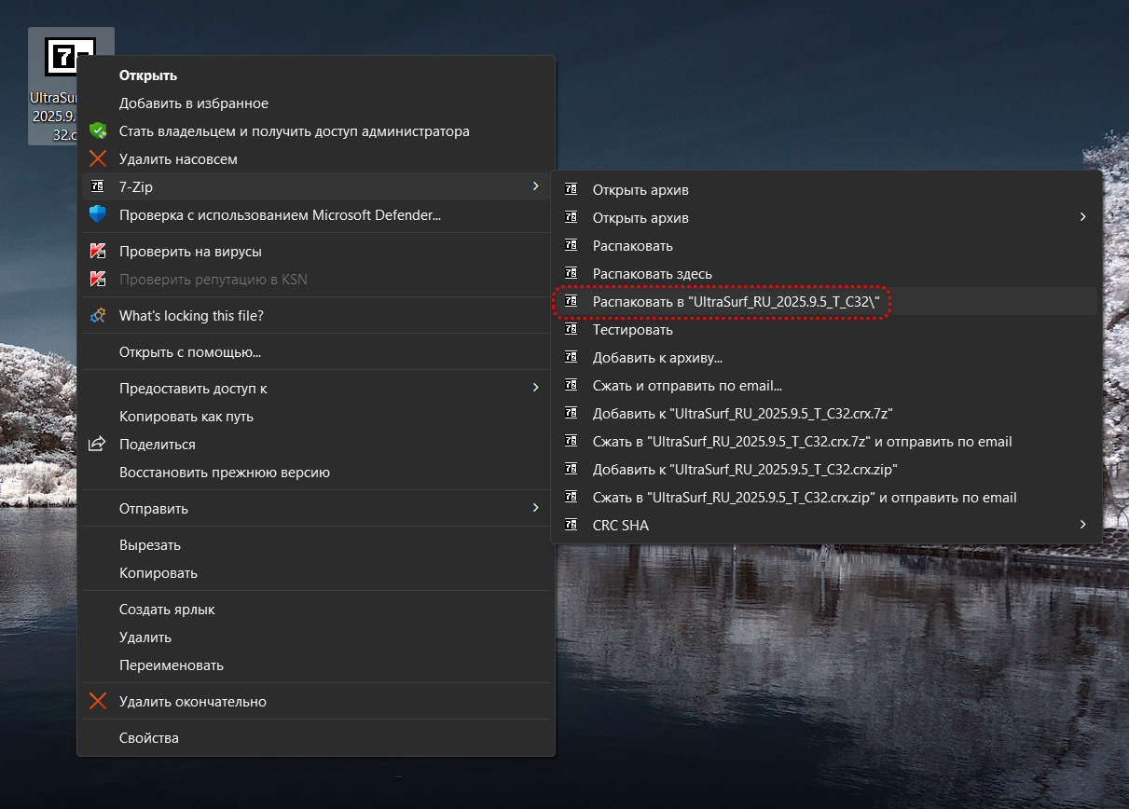Select 'Добавить к архиву...' in 7-Zip submenu
The image size is (1129, 809).
[x=657, y=358]
